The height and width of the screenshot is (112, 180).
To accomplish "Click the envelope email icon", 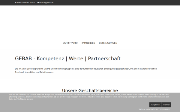I will (x=38, y=3).
